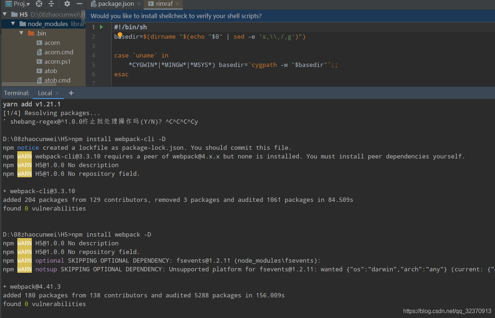
Task: Open the acorn.ps1 file
Action: point(57,62)
